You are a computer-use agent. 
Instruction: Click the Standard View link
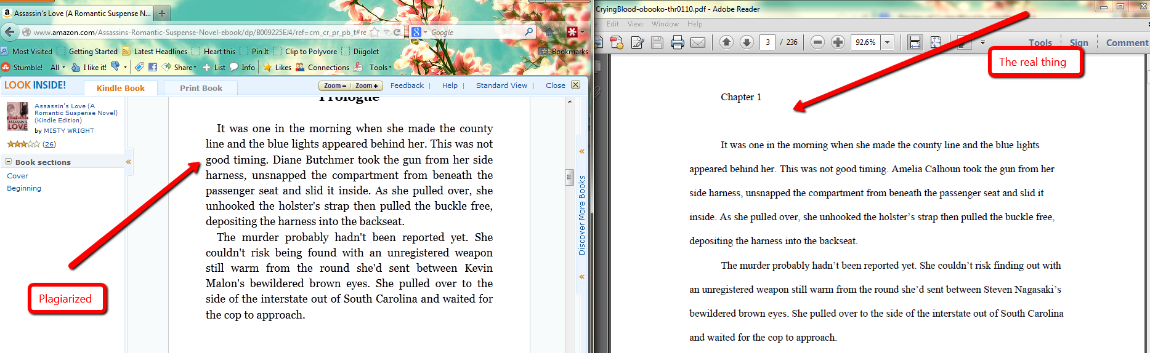(501, 85)
